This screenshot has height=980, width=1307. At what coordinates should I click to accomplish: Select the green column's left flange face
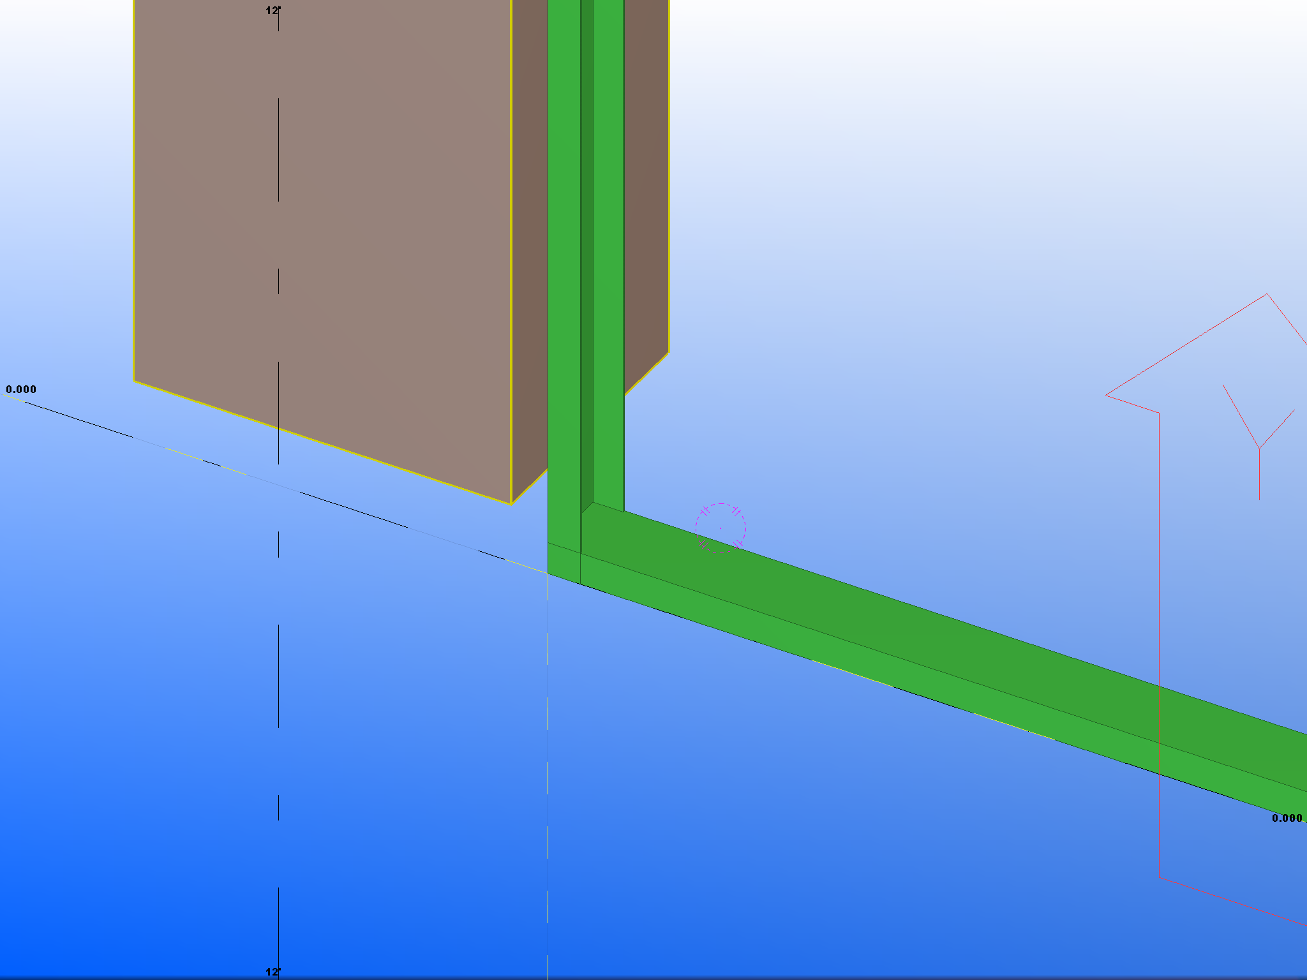[564, 255]
